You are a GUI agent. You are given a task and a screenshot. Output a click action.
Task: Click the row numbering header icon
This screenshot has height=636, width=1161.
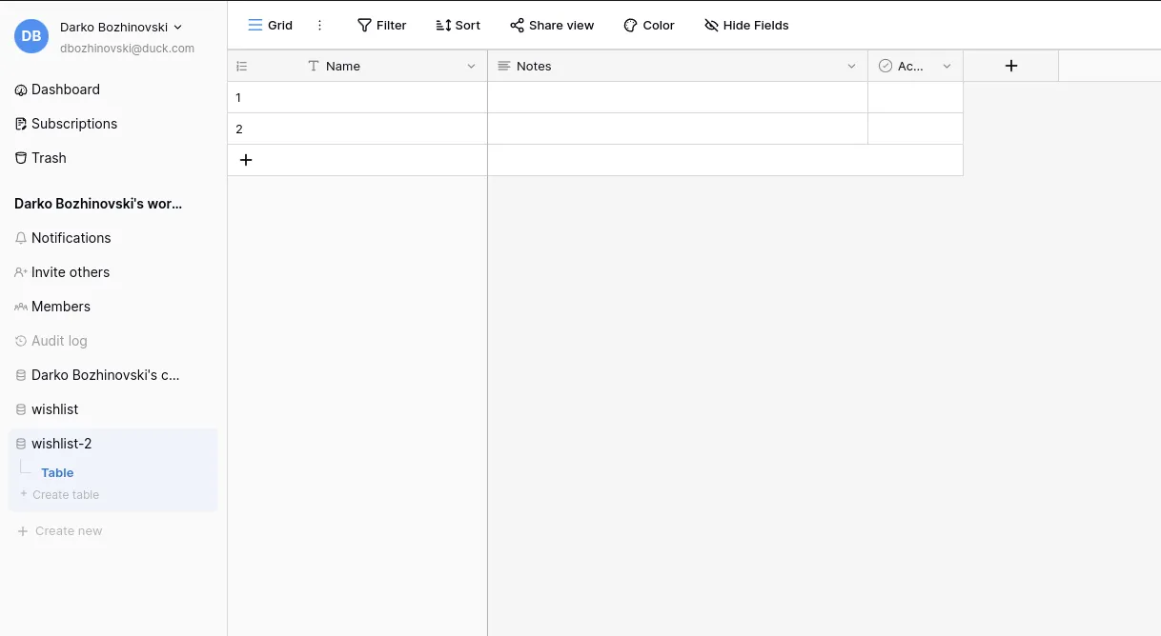(242, 66)
